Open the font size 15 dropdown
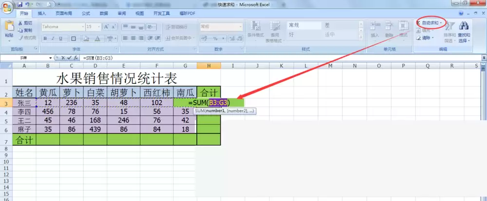The height and width of the screenshot is (201, 487). [x=99, y=27]
